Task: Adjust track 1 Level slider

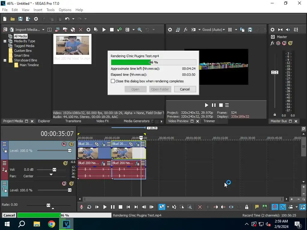Action: pos(70,151)
